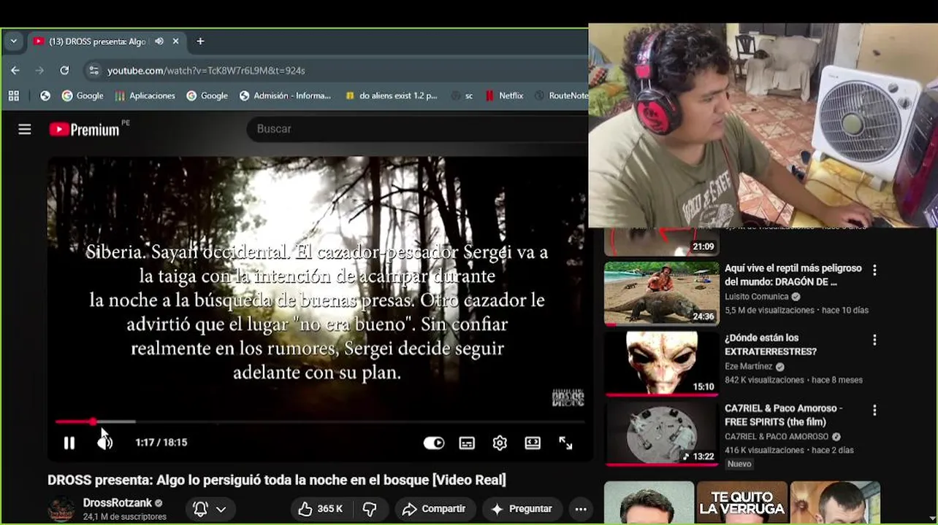
Task: Open the YouTube hamburger guide menu
Action: point(25,129)
